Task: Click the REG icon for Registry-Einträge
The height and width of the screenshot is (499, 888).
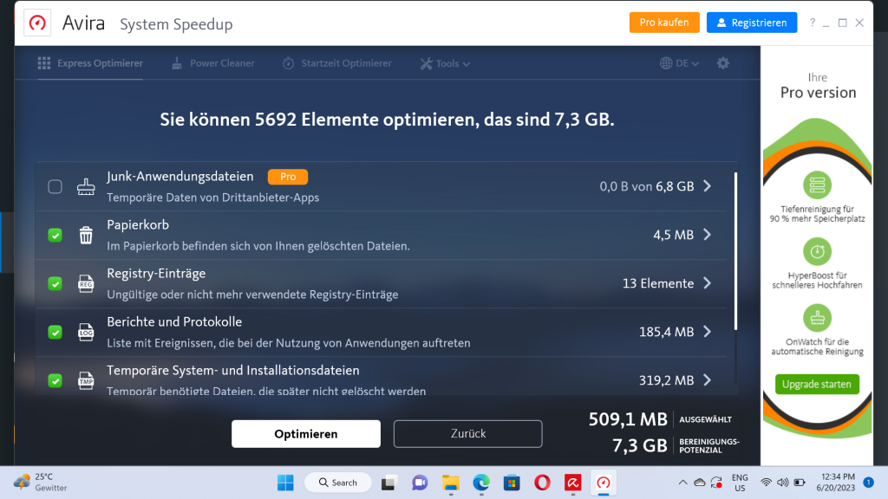Action: (86, 283)
